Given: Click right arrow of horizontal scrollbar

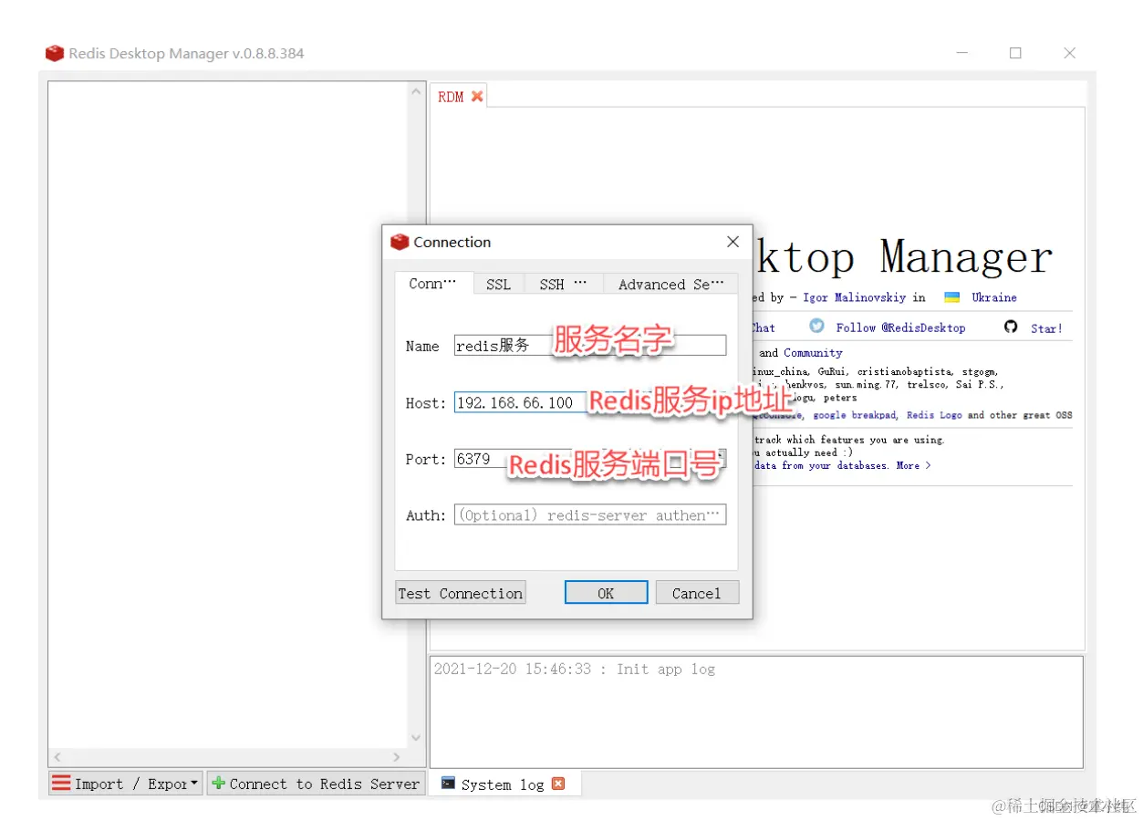Looking at the screenshot, I should pyautogui.click(x=396, y=757).
